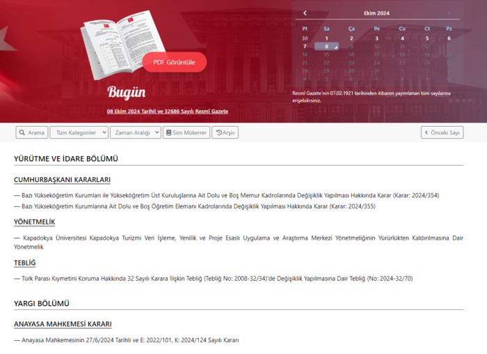
Task: Open TEBLİĞ section heading
Action: (x=25, y=263)
